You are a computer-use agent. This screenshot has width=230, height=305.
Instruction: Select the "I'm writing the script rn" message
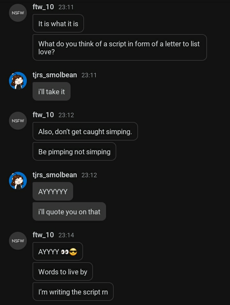pos(73,292)
